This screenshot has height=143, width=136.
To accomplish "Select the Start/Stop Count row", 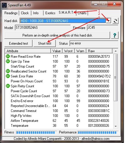I will click(59, 66).
